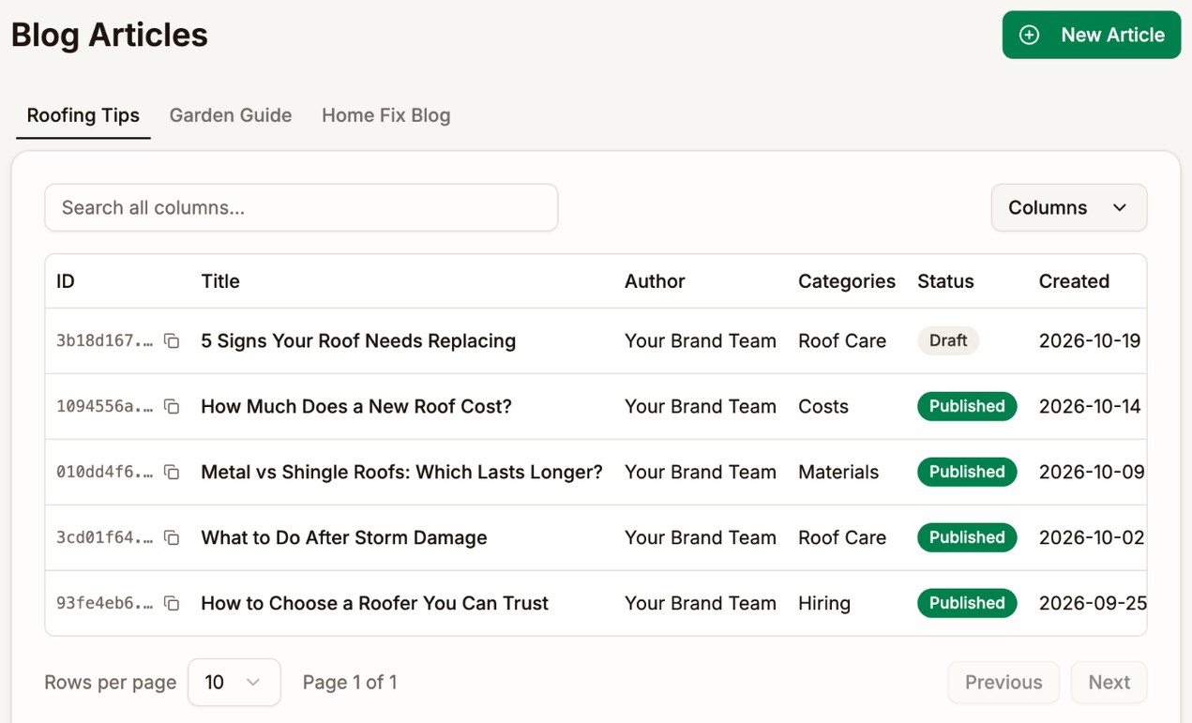1192x723 pixels.
Task: Click the date 2026-09-25
Action: 1093,603
